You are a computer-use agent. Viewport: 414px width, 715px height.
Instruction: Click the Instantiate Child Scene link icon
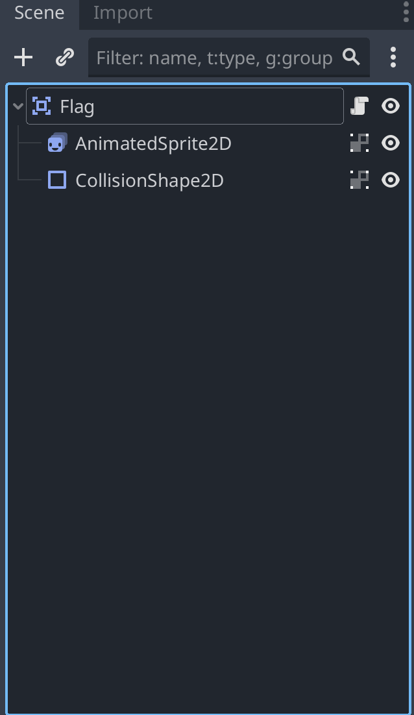pyautogui.click(x=65, y=58)
